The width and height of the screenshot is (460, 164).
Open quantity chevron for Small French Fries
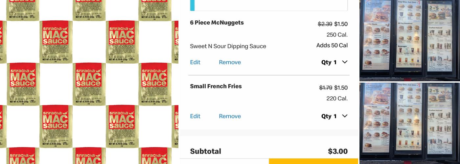click(344, 116)
